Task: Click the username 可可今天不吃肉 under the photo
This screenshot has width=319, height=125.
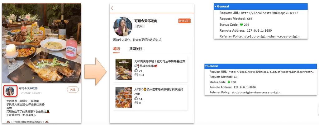Action: 31,88
